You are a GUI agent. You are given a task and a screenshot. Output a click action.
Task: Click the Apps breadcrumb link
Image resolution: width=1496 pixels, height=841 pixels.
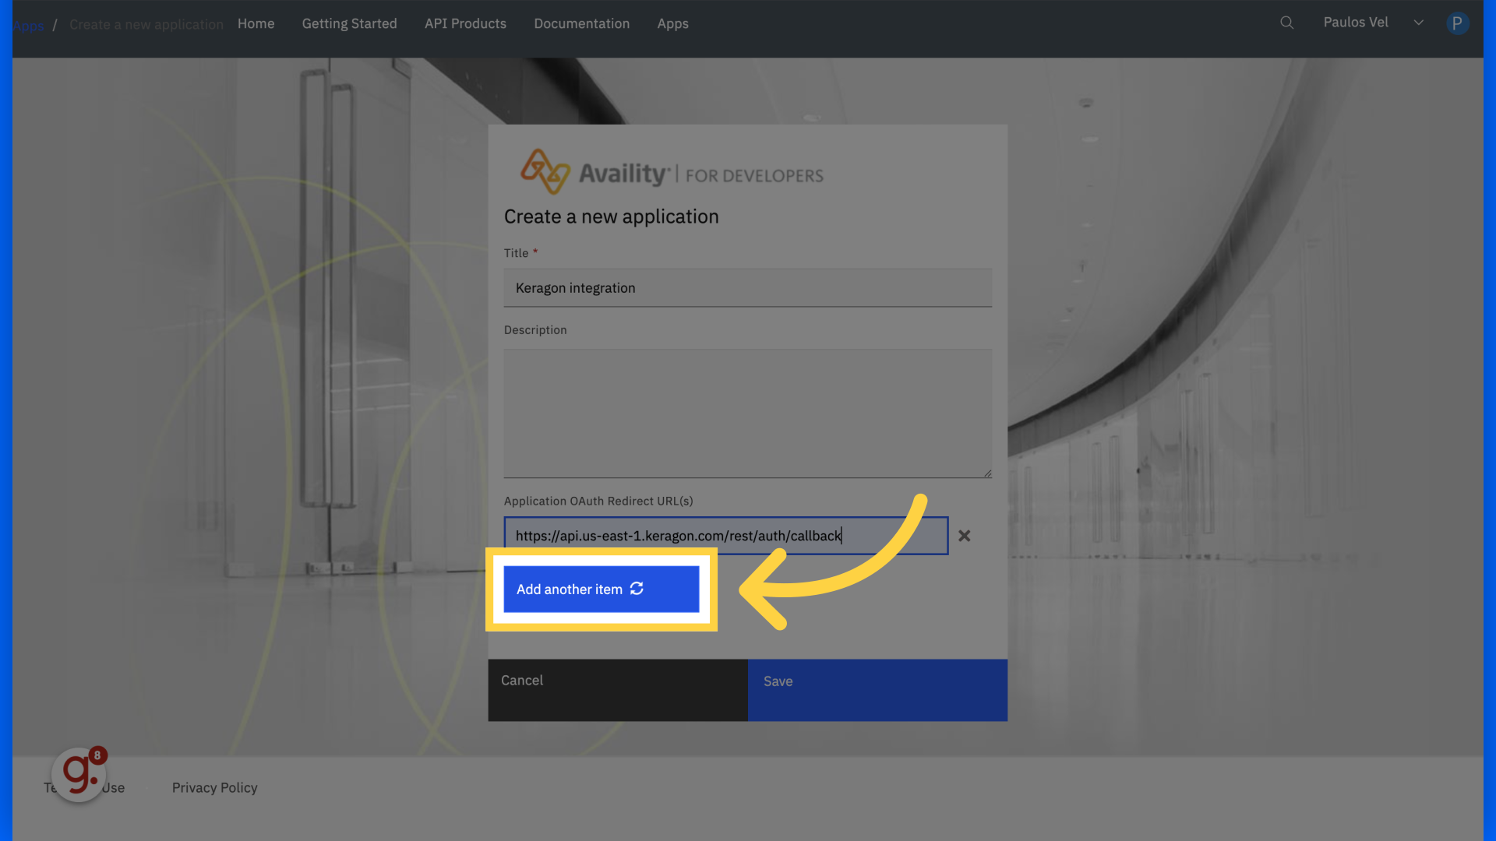coord(28,26)
